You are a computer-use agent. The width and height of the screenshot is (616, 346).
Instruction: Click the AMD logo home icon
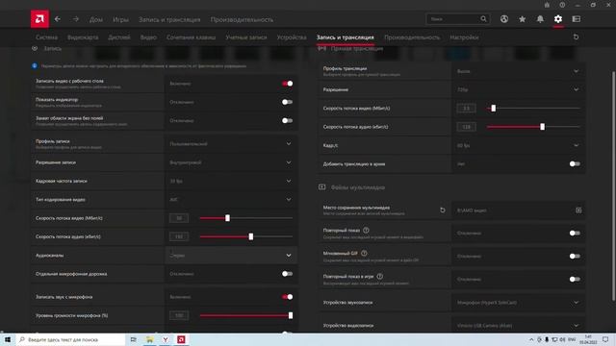click(x=39, y=19)
